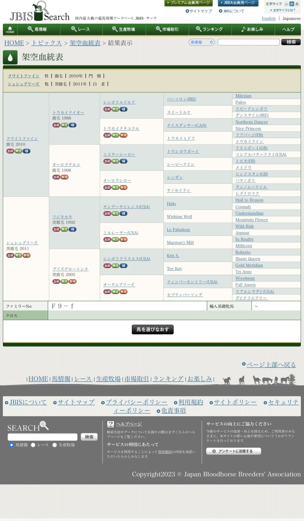Click the black 検索 button beside top search field
The height and width of the screenshot is (521, 304).
pyautogui.click(x=291, y=42)
